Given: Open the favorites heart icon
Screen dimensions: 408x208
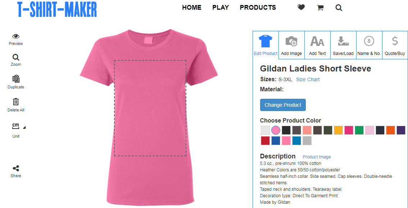Looking at the screenshot, I should [x=301, y=8].
